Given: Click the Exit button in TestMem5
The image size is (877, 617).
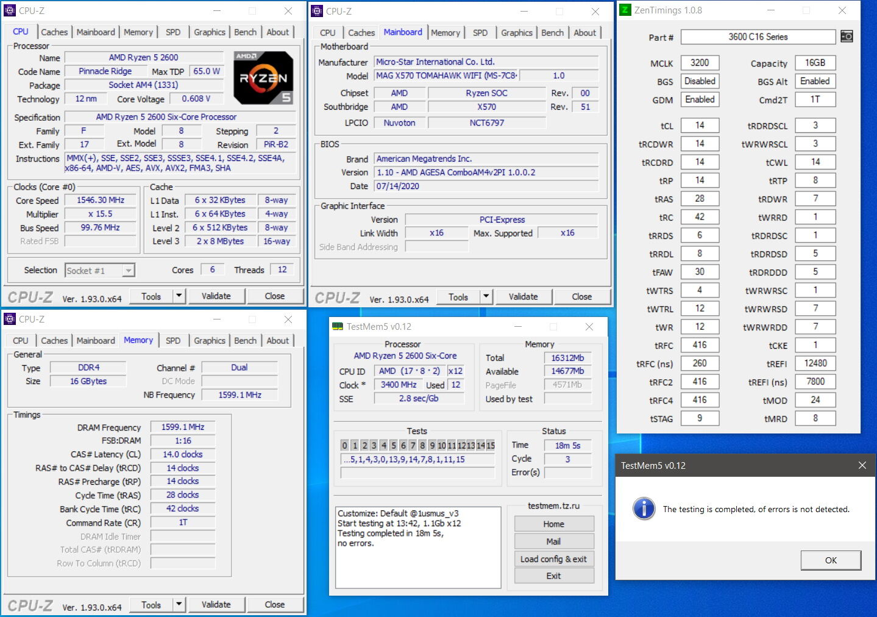Looking at the screenshot, I should coord(553,576).
